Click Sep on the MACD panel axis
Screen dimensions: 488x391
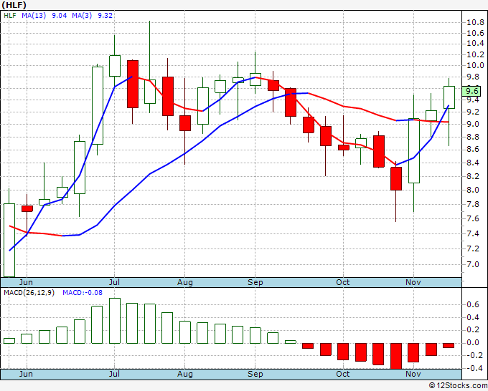(x=255, y=374)
